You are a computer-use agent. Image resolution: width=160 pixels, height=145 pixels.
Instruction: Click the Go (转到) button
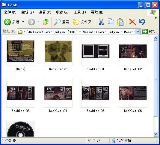pyautogui.click(x=149, y=32)
